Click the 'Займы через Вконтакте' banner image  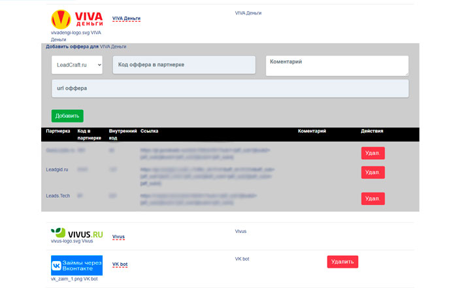pyautogui.click(x=77, y=265)
